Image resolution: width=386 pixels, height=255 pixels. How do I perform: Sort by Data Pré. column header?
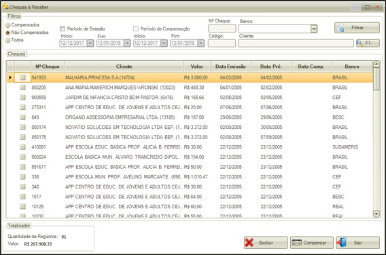271,66
